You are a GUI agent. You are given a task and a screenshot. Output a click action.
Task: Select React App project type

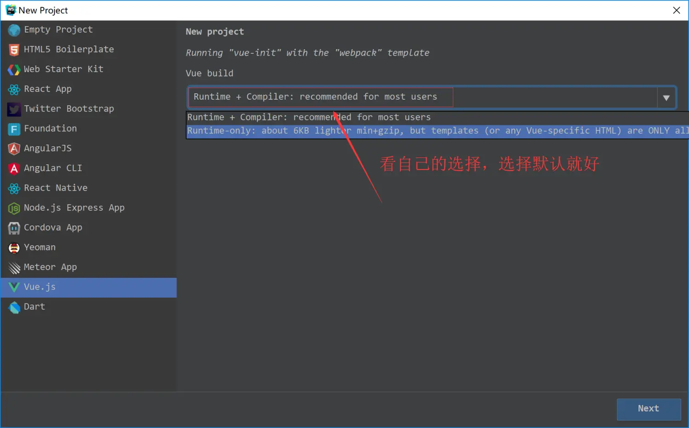point(89,89)
